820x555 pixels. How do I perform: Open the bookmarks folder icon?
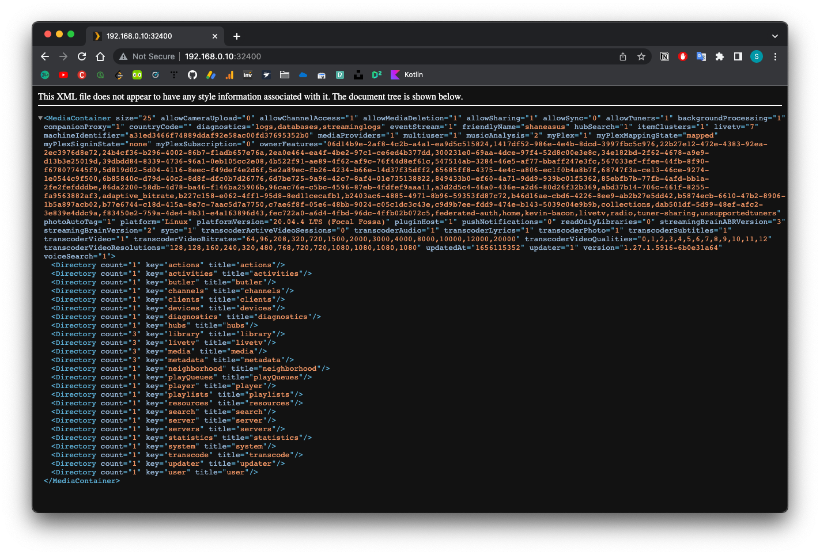pyautogui.click(x=285, y=75)
